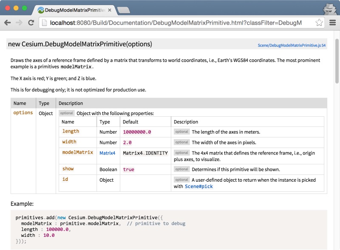The image size is (340, 250).
Task: Click the browser back arrow
Action: [8, 22]
